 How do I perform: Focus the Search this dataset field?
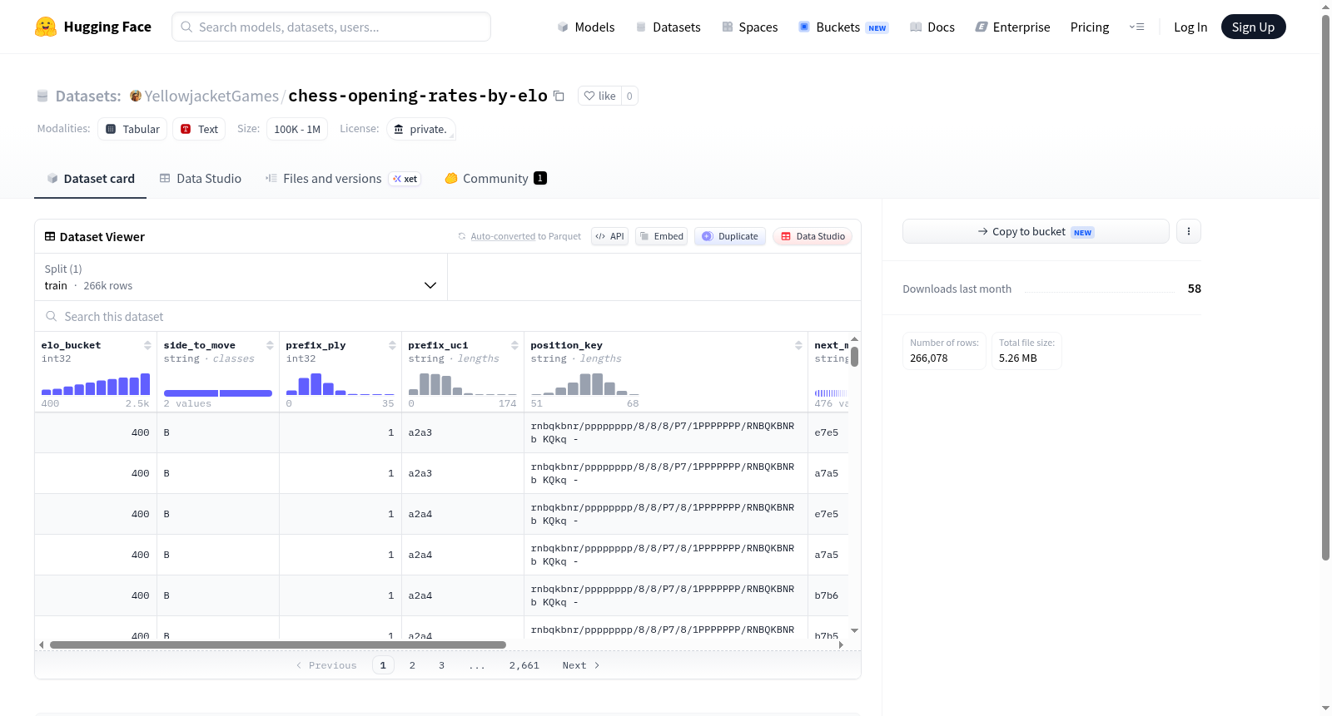(448, 316)
